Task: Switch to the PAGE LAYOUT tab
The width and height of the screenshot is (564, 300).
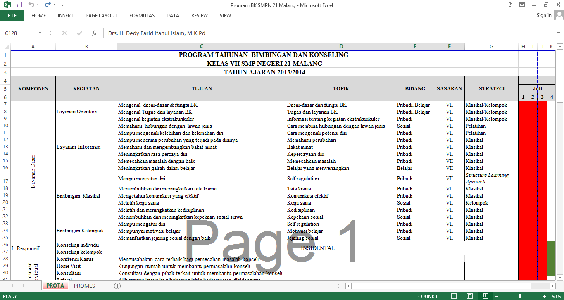Action: point(101,16)
